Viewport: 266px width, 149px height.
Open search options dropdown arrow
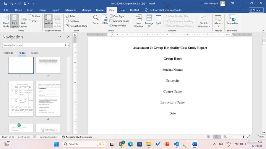pos(68,45)
